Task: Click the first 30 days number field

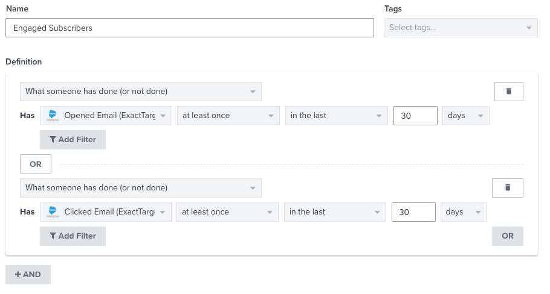Action: click(x=415, y=116)
